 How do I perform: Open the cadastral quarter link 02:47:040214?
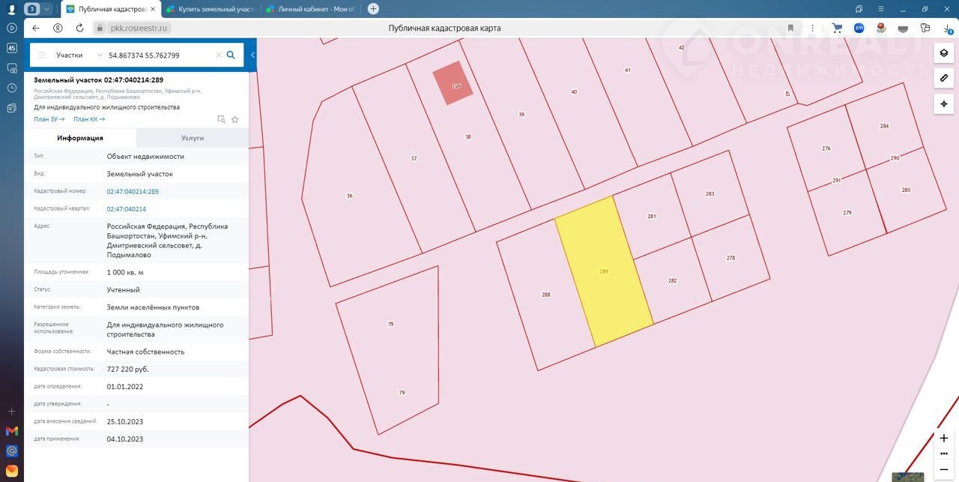(127, 209)
